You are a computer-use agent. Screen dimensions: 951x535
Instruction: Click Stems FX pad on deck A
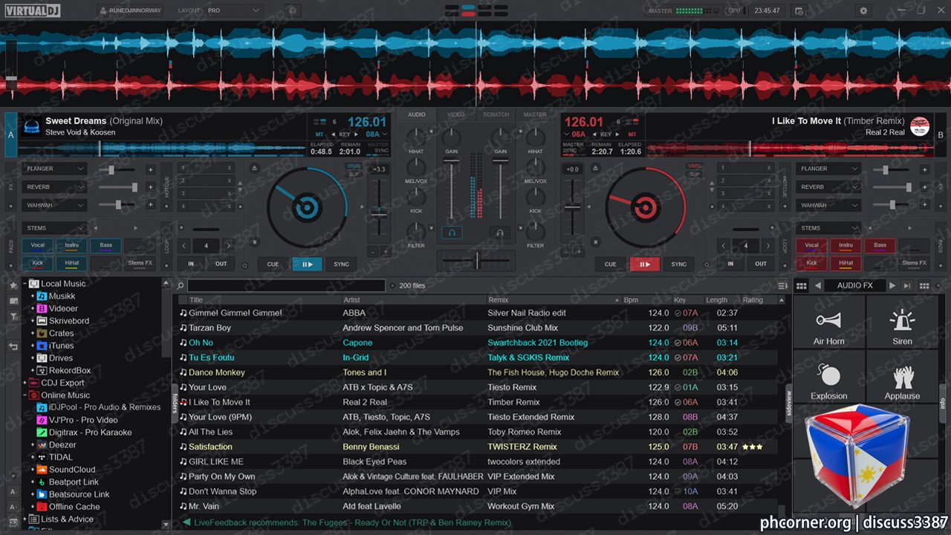140,262
